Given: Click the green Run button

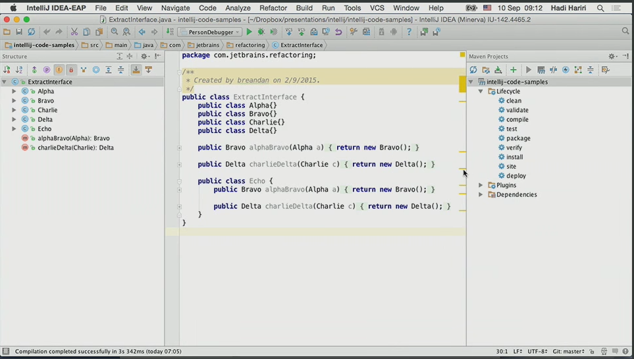Looking at the screenshot, I should click(249, 32).
